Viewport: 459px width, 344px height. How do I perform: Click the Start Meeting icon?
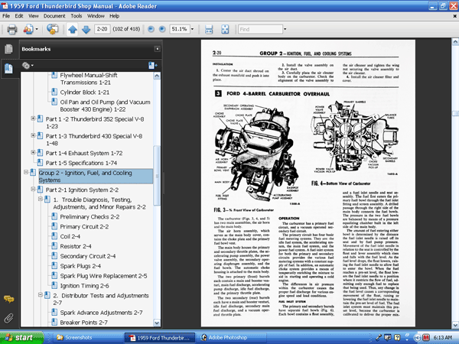(x=52, y=29)
